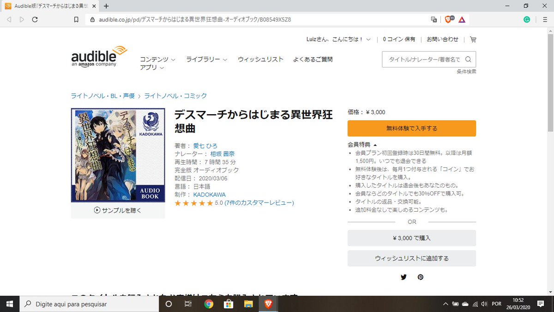
Task: Open the browser hamburger menu
Action: (x=544, y=19)
